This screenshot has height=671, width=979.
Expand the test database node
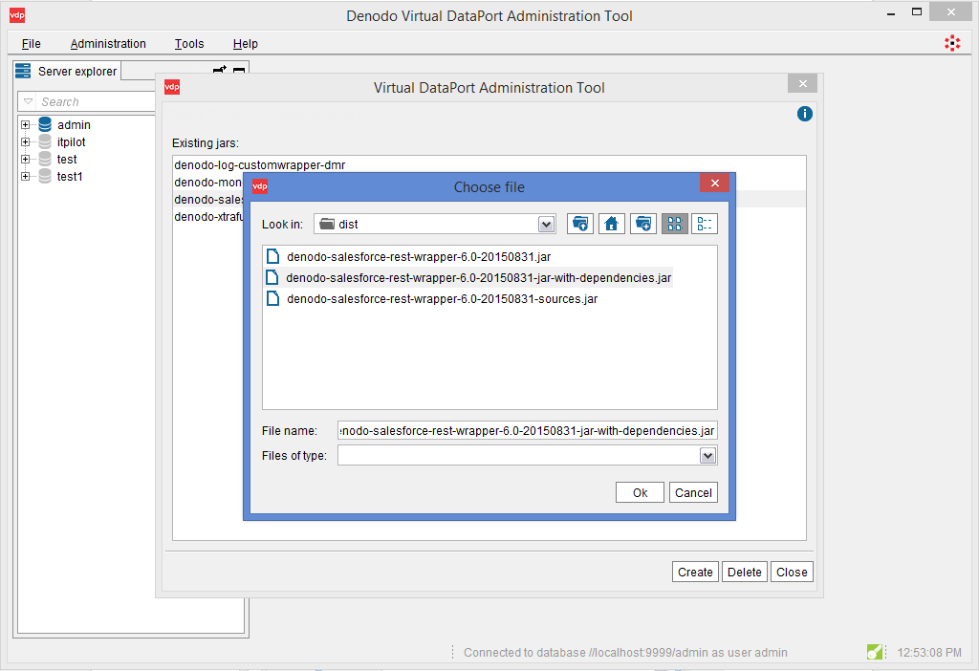[26, 160]
